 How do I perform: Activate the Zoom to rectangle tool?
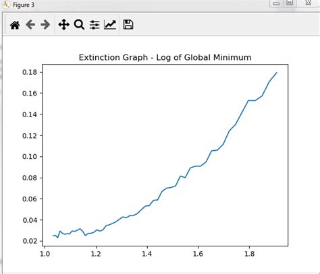(x=79, y=25)
